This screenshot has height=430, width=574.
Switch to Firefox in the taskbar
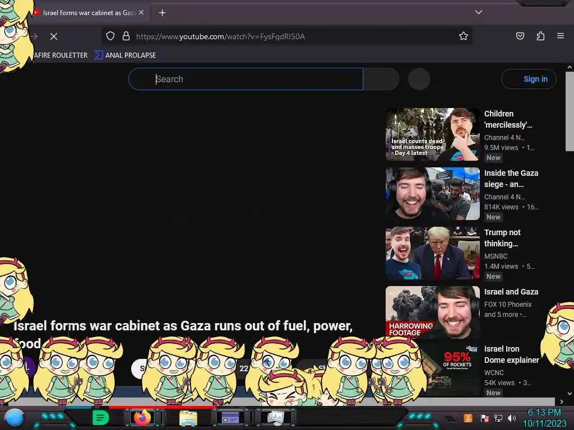[x=142, y=418]
